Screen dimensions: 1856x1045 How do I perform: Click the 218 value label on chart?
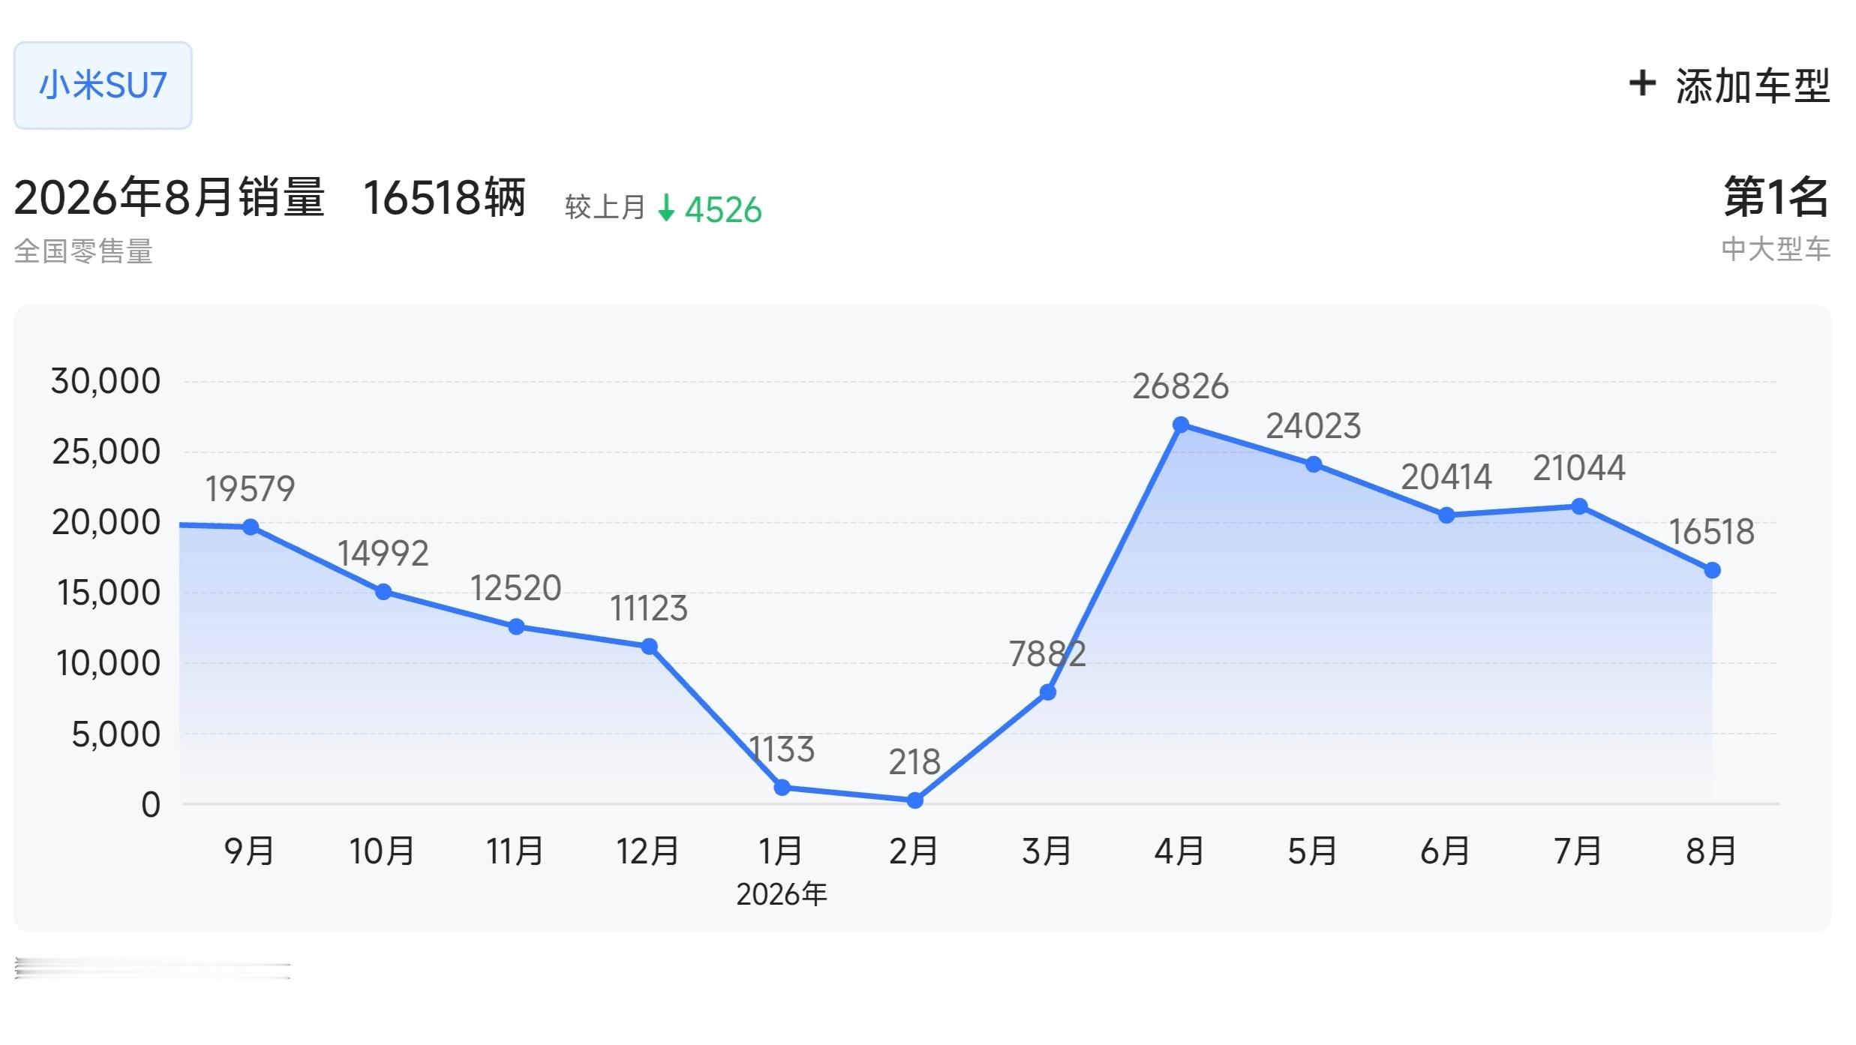(914, 762)
